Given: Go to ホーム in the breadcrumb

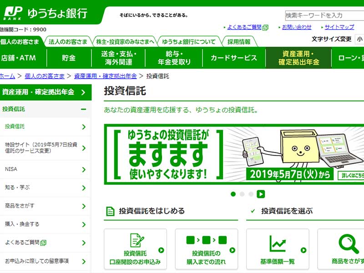Looking at the screenshot, I should tap(7, 76).
